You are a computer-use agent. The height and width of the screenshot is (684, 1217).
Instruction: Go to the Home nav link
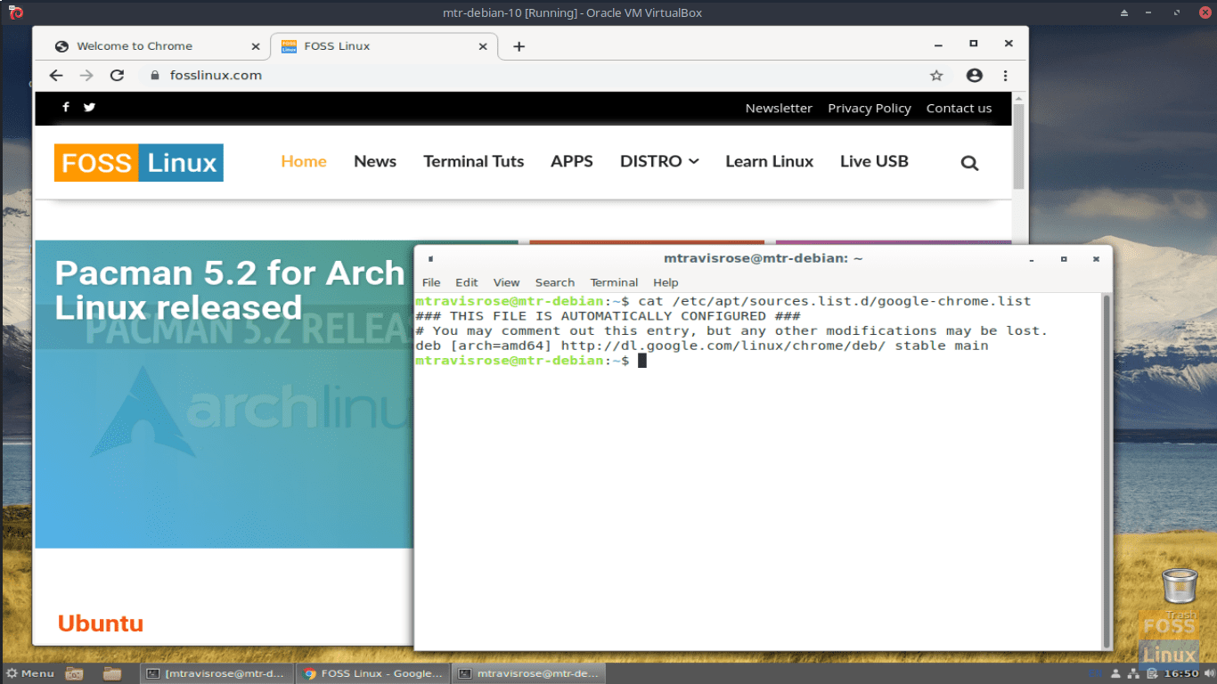tap(304, 162)
